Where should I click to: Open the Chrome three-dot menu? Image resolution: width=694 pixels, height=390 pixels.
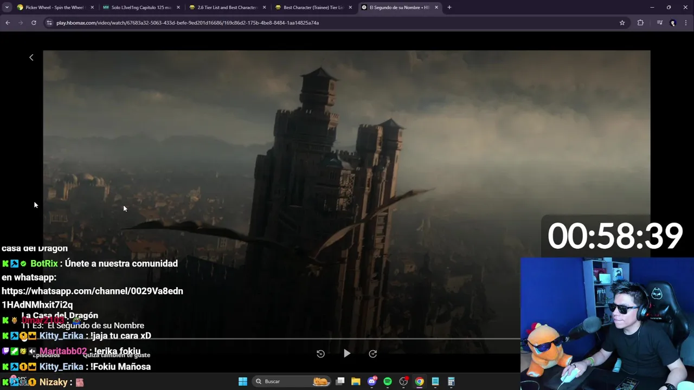[686, 23]
